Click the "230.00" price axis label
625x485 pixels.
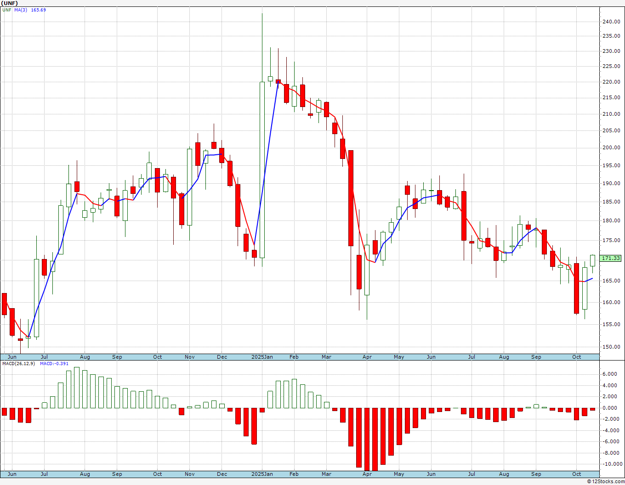pyautogui.click(x=611, y=51)
